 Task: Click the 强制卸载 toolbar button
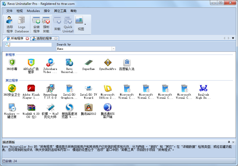(x=46, y=24)
